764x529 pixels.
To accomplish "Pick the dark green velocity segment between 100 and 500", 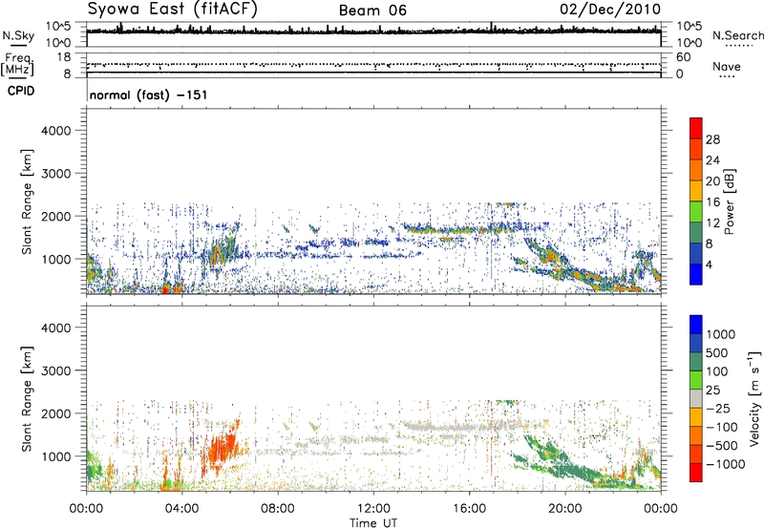I will point(696,362).
